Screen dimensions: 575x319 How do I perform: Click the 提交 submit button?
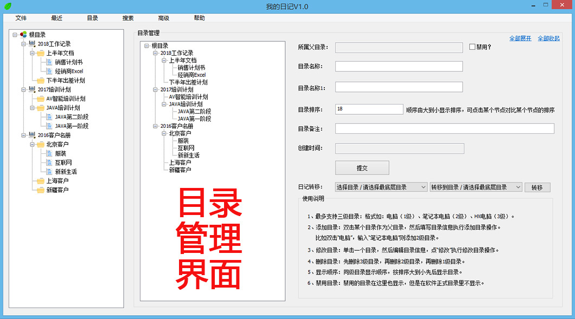click(362, 168)
